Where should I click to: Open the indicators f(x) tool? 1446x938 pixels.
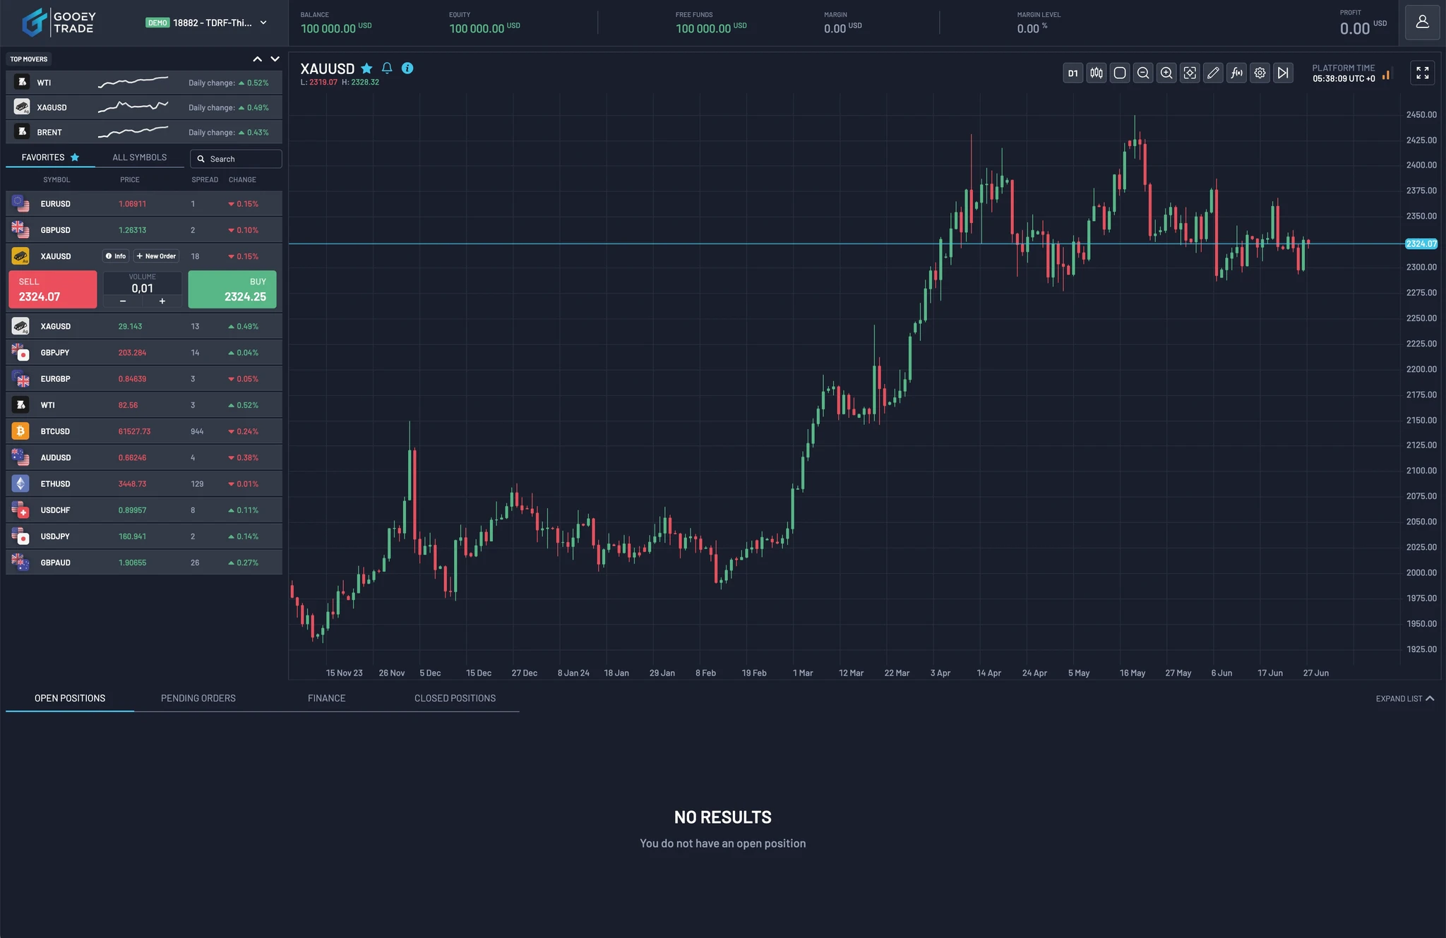(1236, 73)
